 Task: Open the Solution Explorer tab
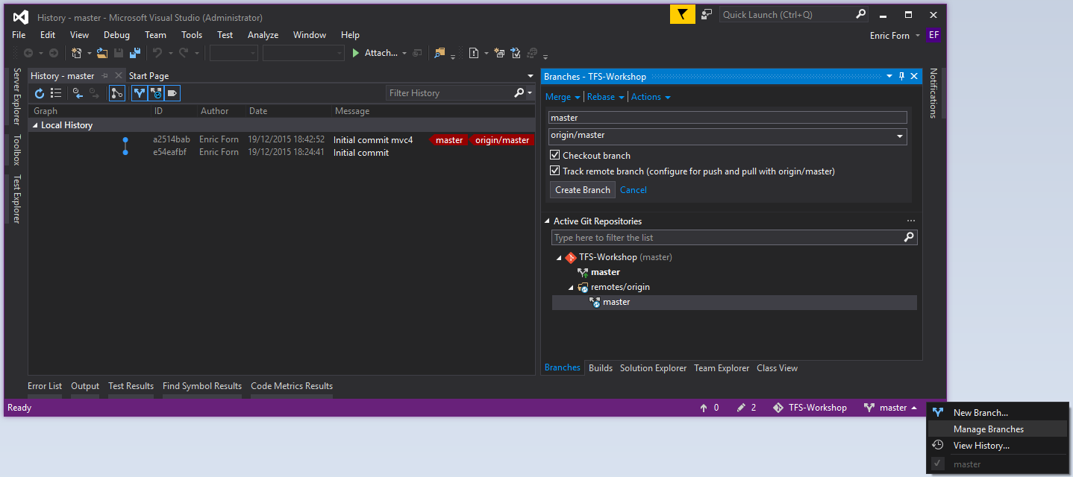pyautogui.click(x=653, y=368)
